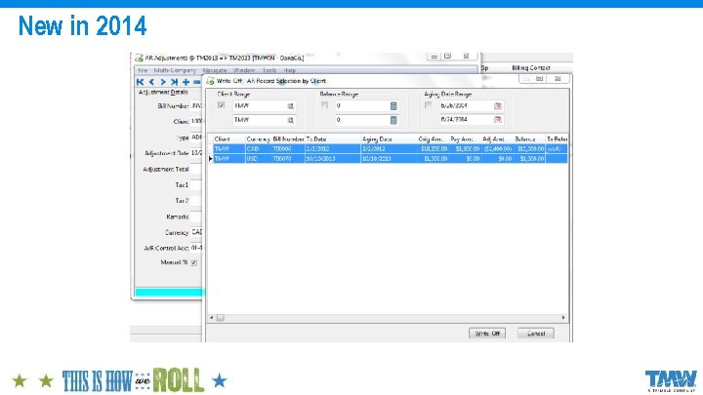703x395 pixels.
Task: Open the Multi-Company menu
Action: (x=175, y=70)
